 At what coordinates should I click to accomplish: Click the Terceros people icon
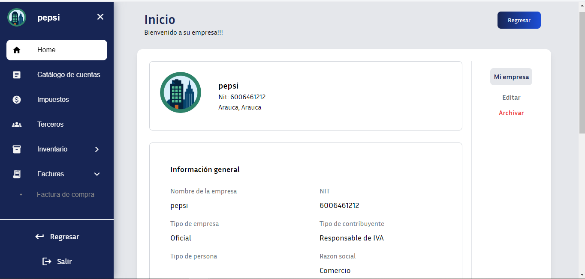17,124
